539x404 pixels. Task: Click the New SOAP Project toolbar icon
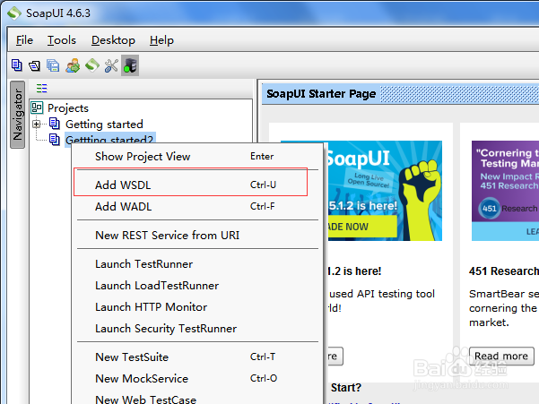pos(16,65)
